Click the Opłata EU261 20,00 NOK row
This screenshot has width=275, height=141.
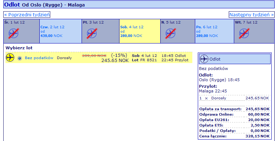pos(234,120)
